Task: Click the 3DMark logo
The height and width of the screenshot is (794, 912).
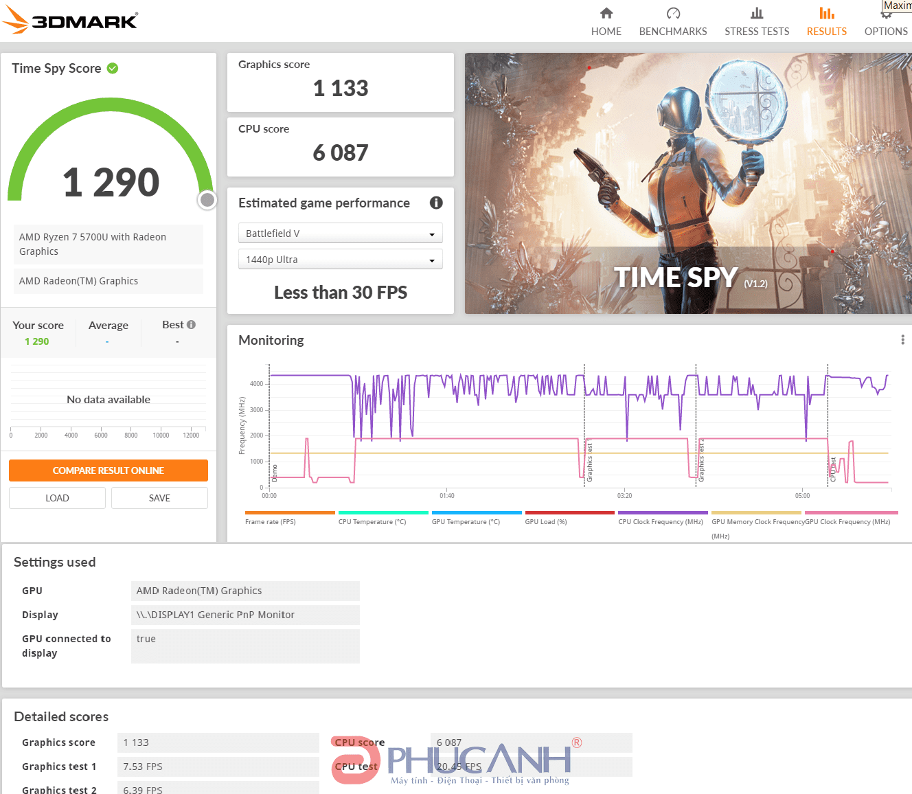Action: pos(69,20)
